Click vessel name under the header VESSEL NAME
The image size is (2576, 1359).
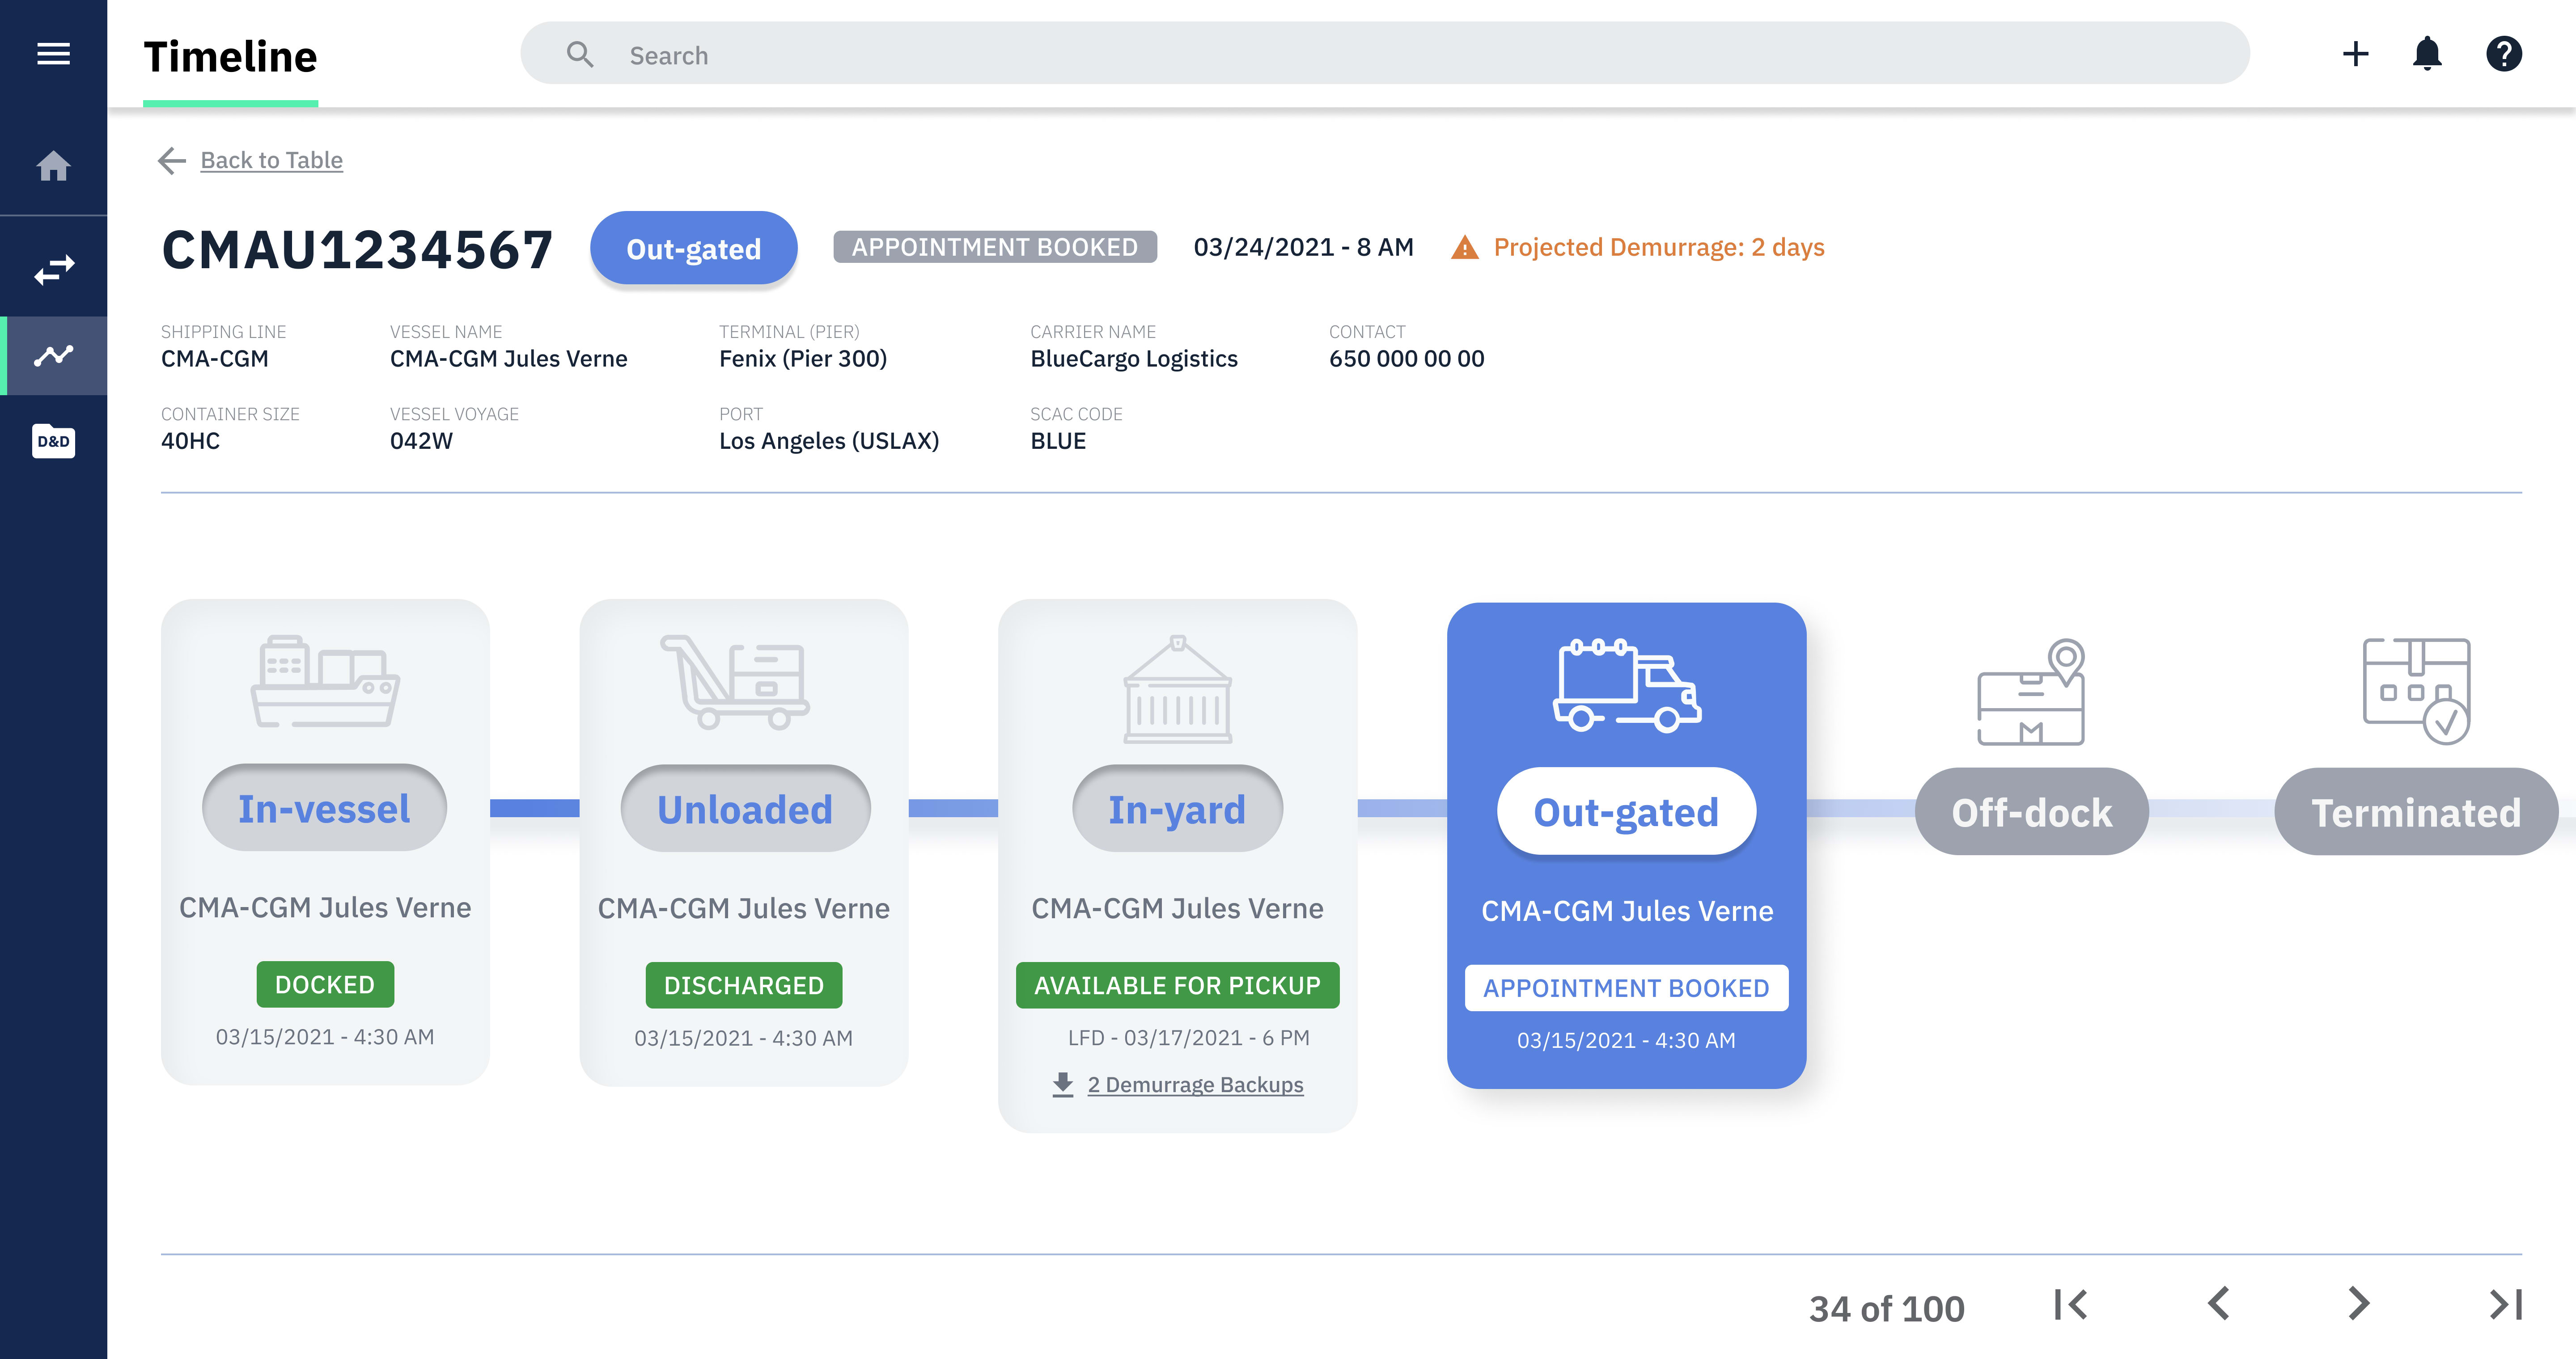(x=508, y=359)
